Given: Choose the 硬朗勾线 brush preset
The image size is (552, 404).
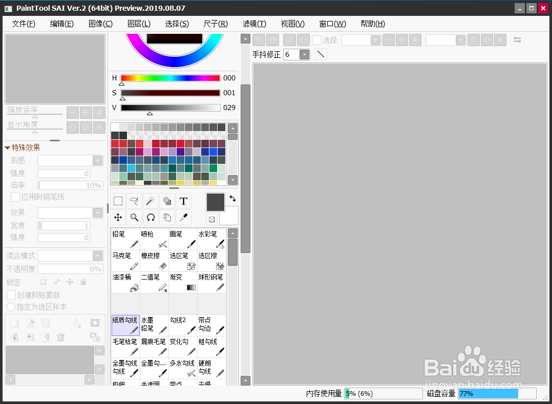Looking at the screenshot, I should [211, 368].
